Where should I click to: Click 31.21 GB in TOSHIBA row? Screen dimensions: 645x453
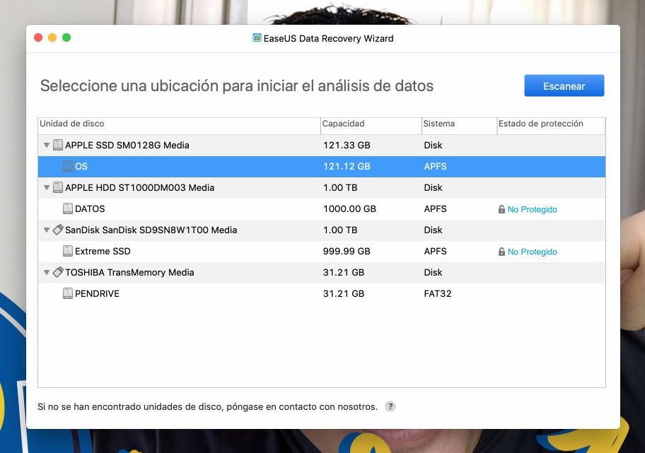pyautogui.click(x=344, y=272)
